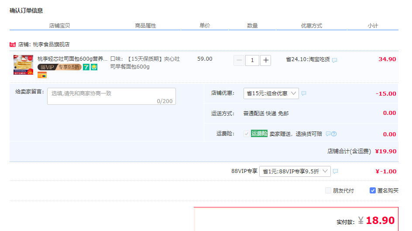The width and height of the screenshot is (412, 231).
Task: Click the question mark help icon for 运费险
Action: (334, 134)
